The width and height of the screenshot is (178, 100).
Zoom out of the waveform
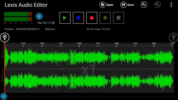[x=158, y=5]
